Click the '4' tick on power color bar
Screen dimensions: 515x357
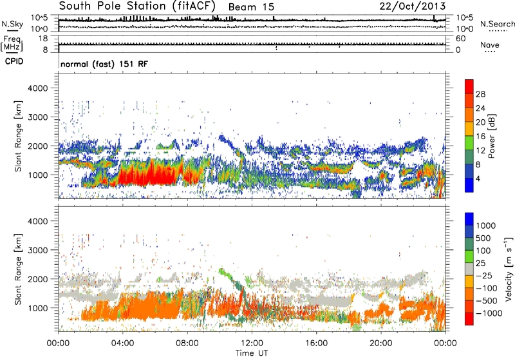tap(478, 179)
